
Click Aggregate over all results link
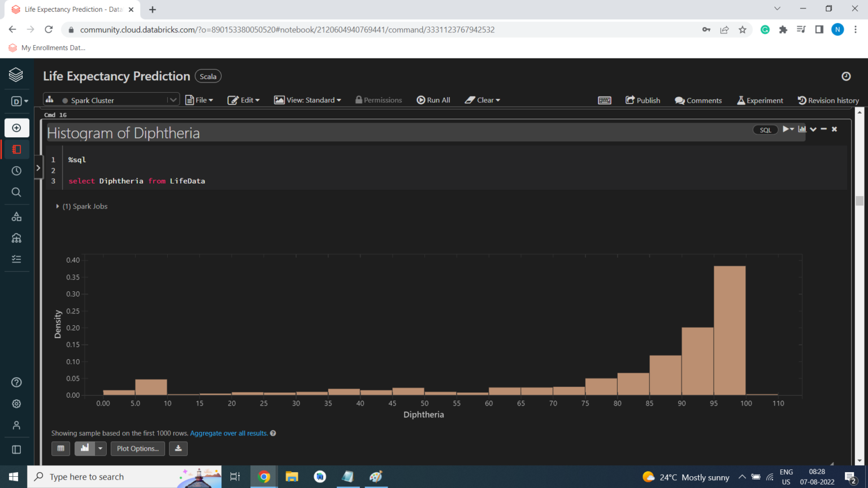[x=229, y=433]
